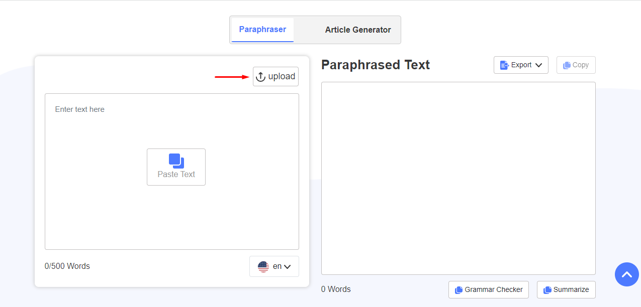This screenshot has height=307, width=641.
Task: Click the Summarize button's icon
Action: 547,290
